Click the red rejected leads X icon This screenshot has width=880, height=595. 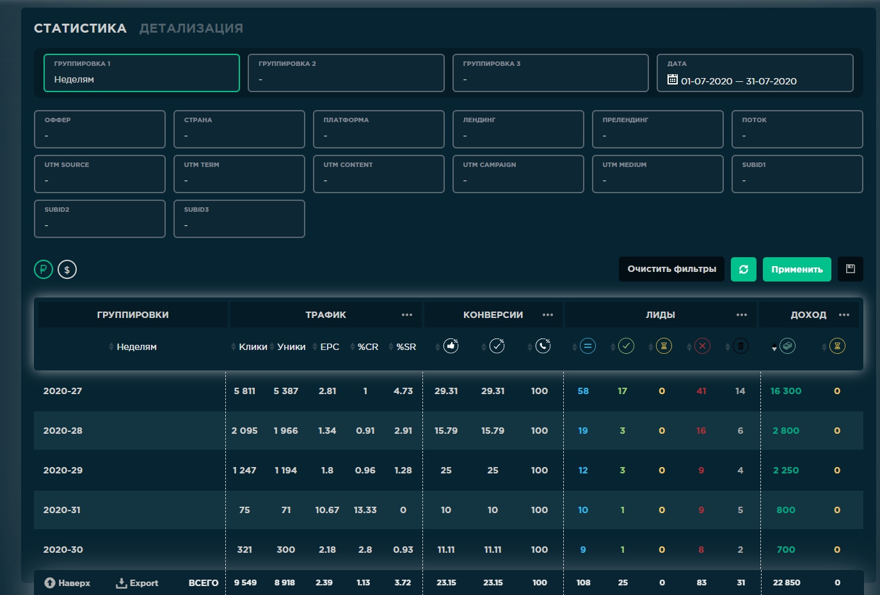coord(702,346)
